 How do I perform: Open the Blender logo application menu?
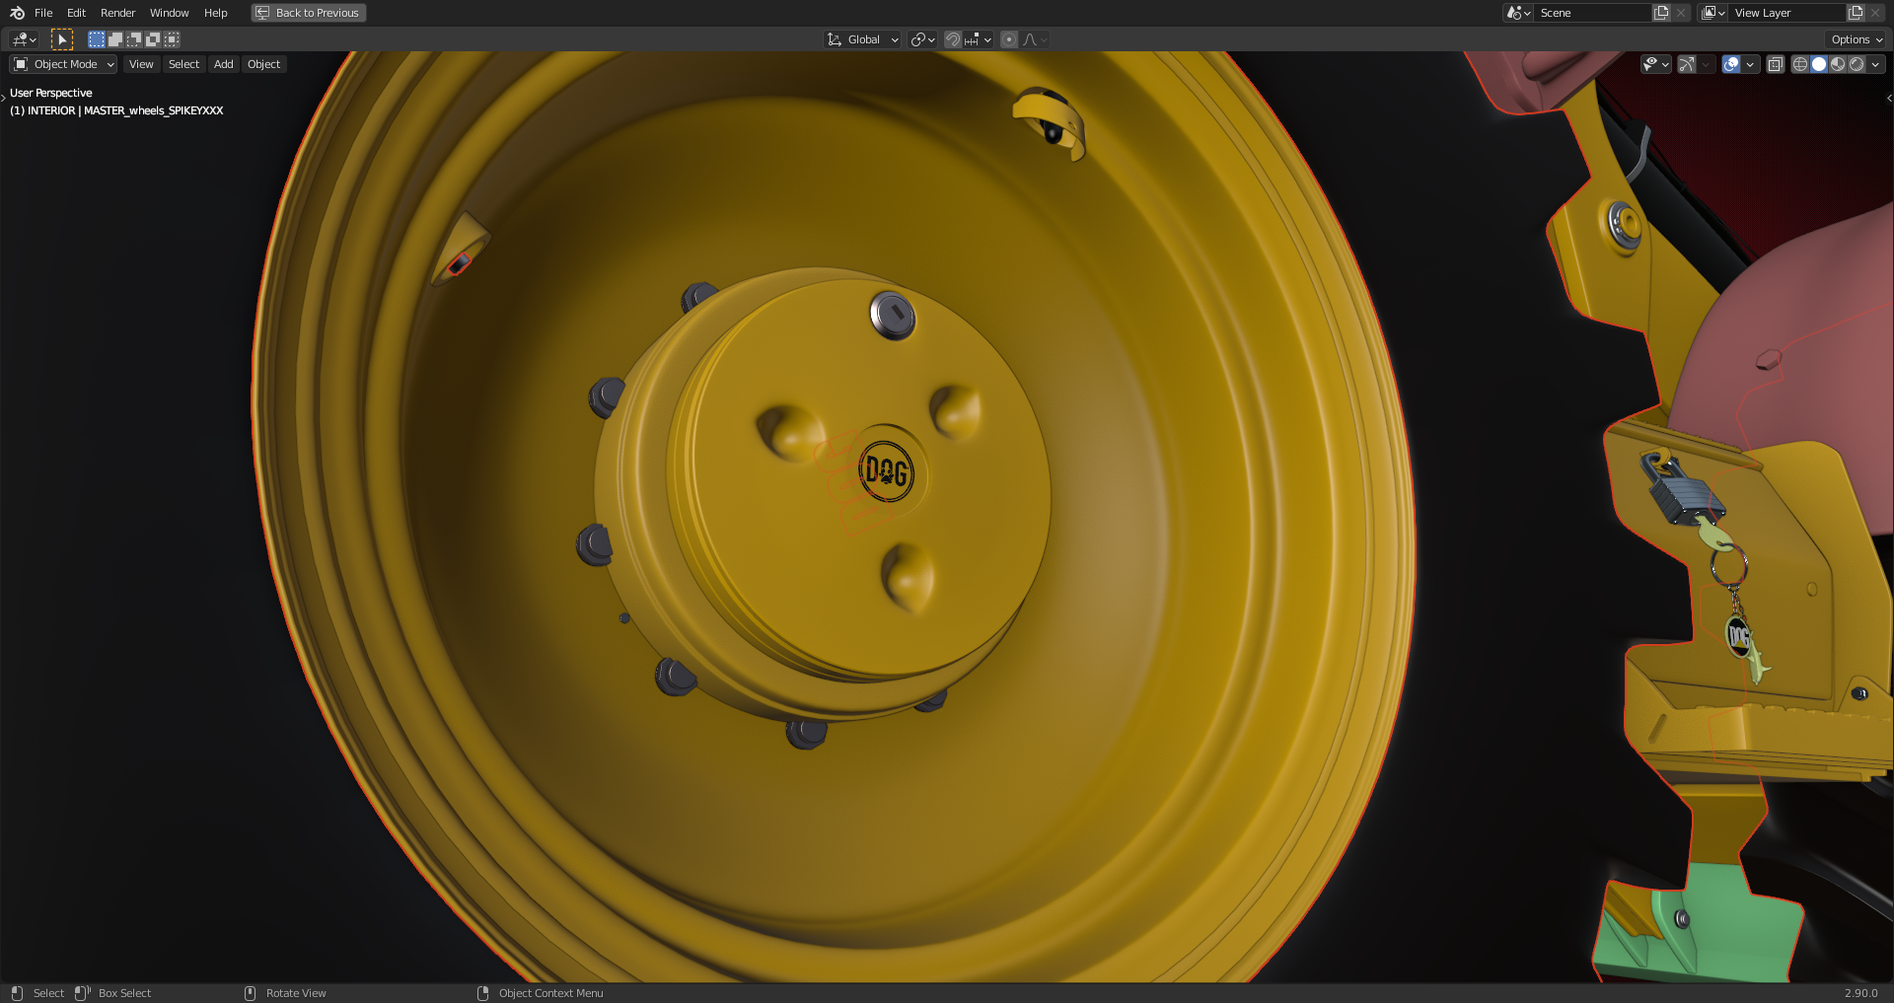tap(17, 13)
